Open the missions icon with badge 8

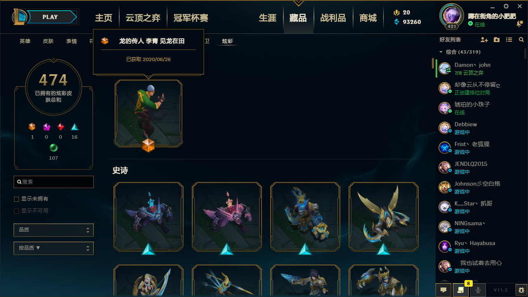(461, 290)
